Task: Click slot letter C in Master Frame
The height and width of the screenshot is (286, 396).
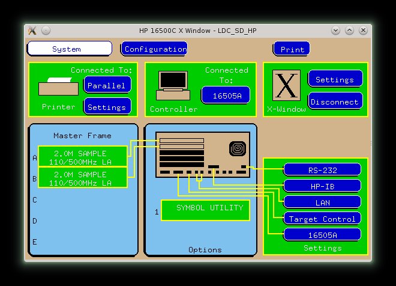Action: 35,200
